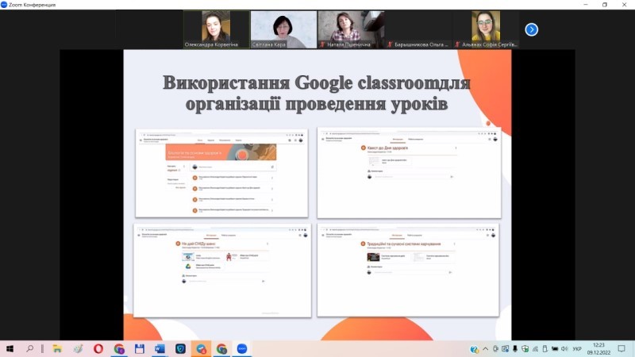Select Світлана Кара's video tile
Screen dimensions: 635x357
(283, 29)
